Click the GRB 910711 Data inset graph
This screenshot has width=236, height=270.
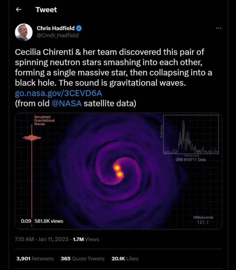[191, 135]
